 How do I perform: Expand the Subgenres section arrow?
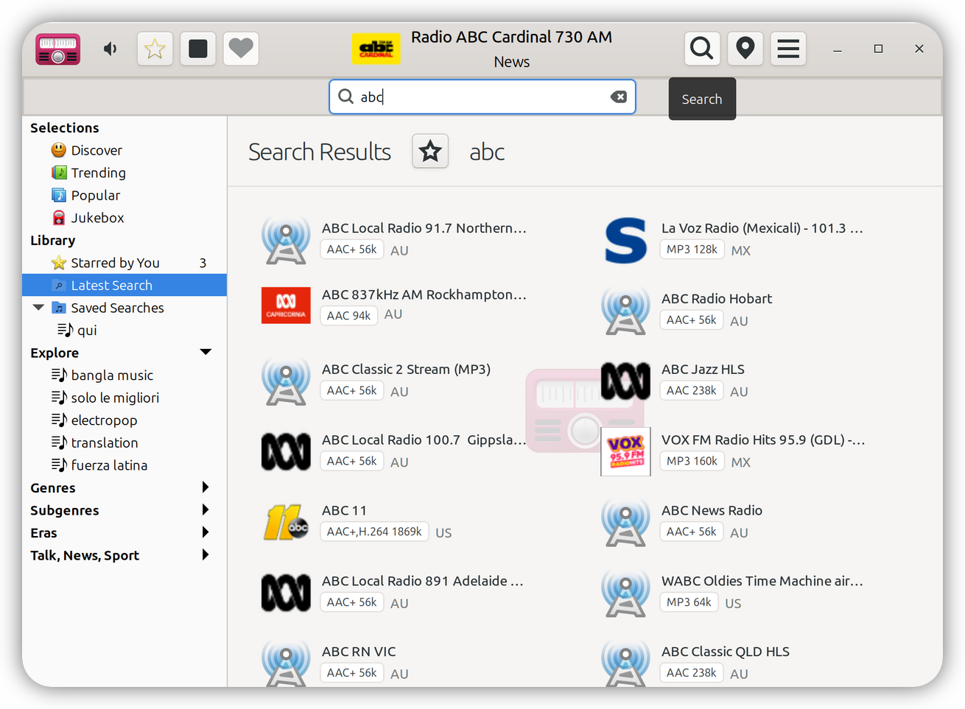coord(206,510)
